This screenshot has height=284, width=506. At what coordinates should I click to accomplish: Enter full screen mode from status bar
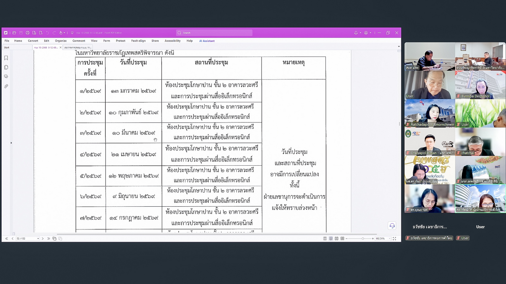pos(394,239)
